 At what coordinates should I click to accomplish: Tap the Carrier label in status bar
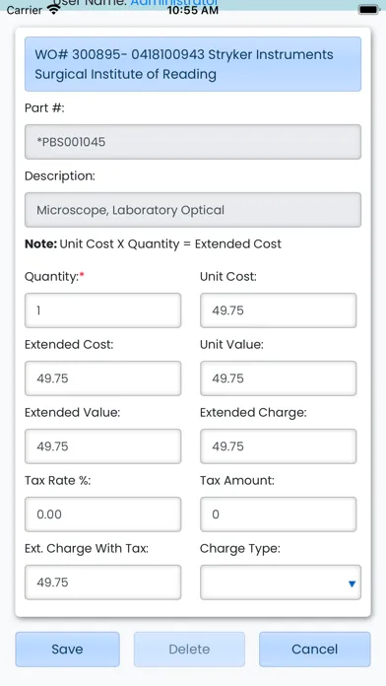point(25,10)
